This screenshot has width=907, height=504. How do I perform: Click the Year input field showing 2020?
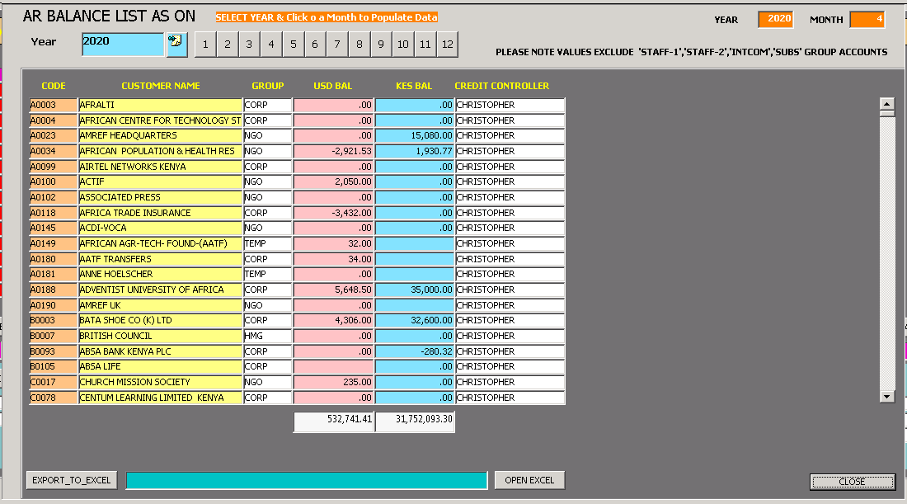pos(123,44)
